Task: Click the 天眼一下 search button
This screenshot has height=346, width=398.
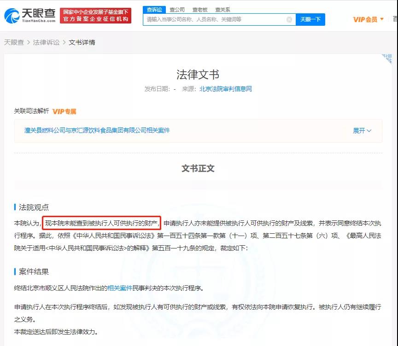Action: 310,19
